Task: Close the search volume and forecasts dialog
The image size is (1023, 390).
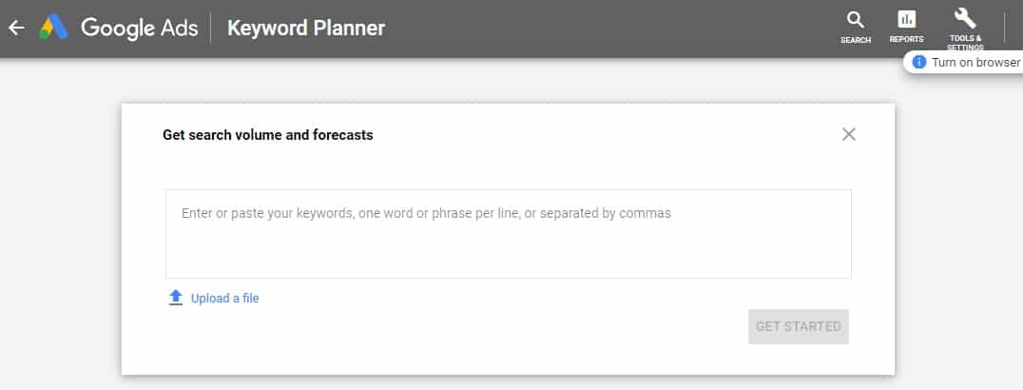Action: pyautogui.click(x=849, y=134)
